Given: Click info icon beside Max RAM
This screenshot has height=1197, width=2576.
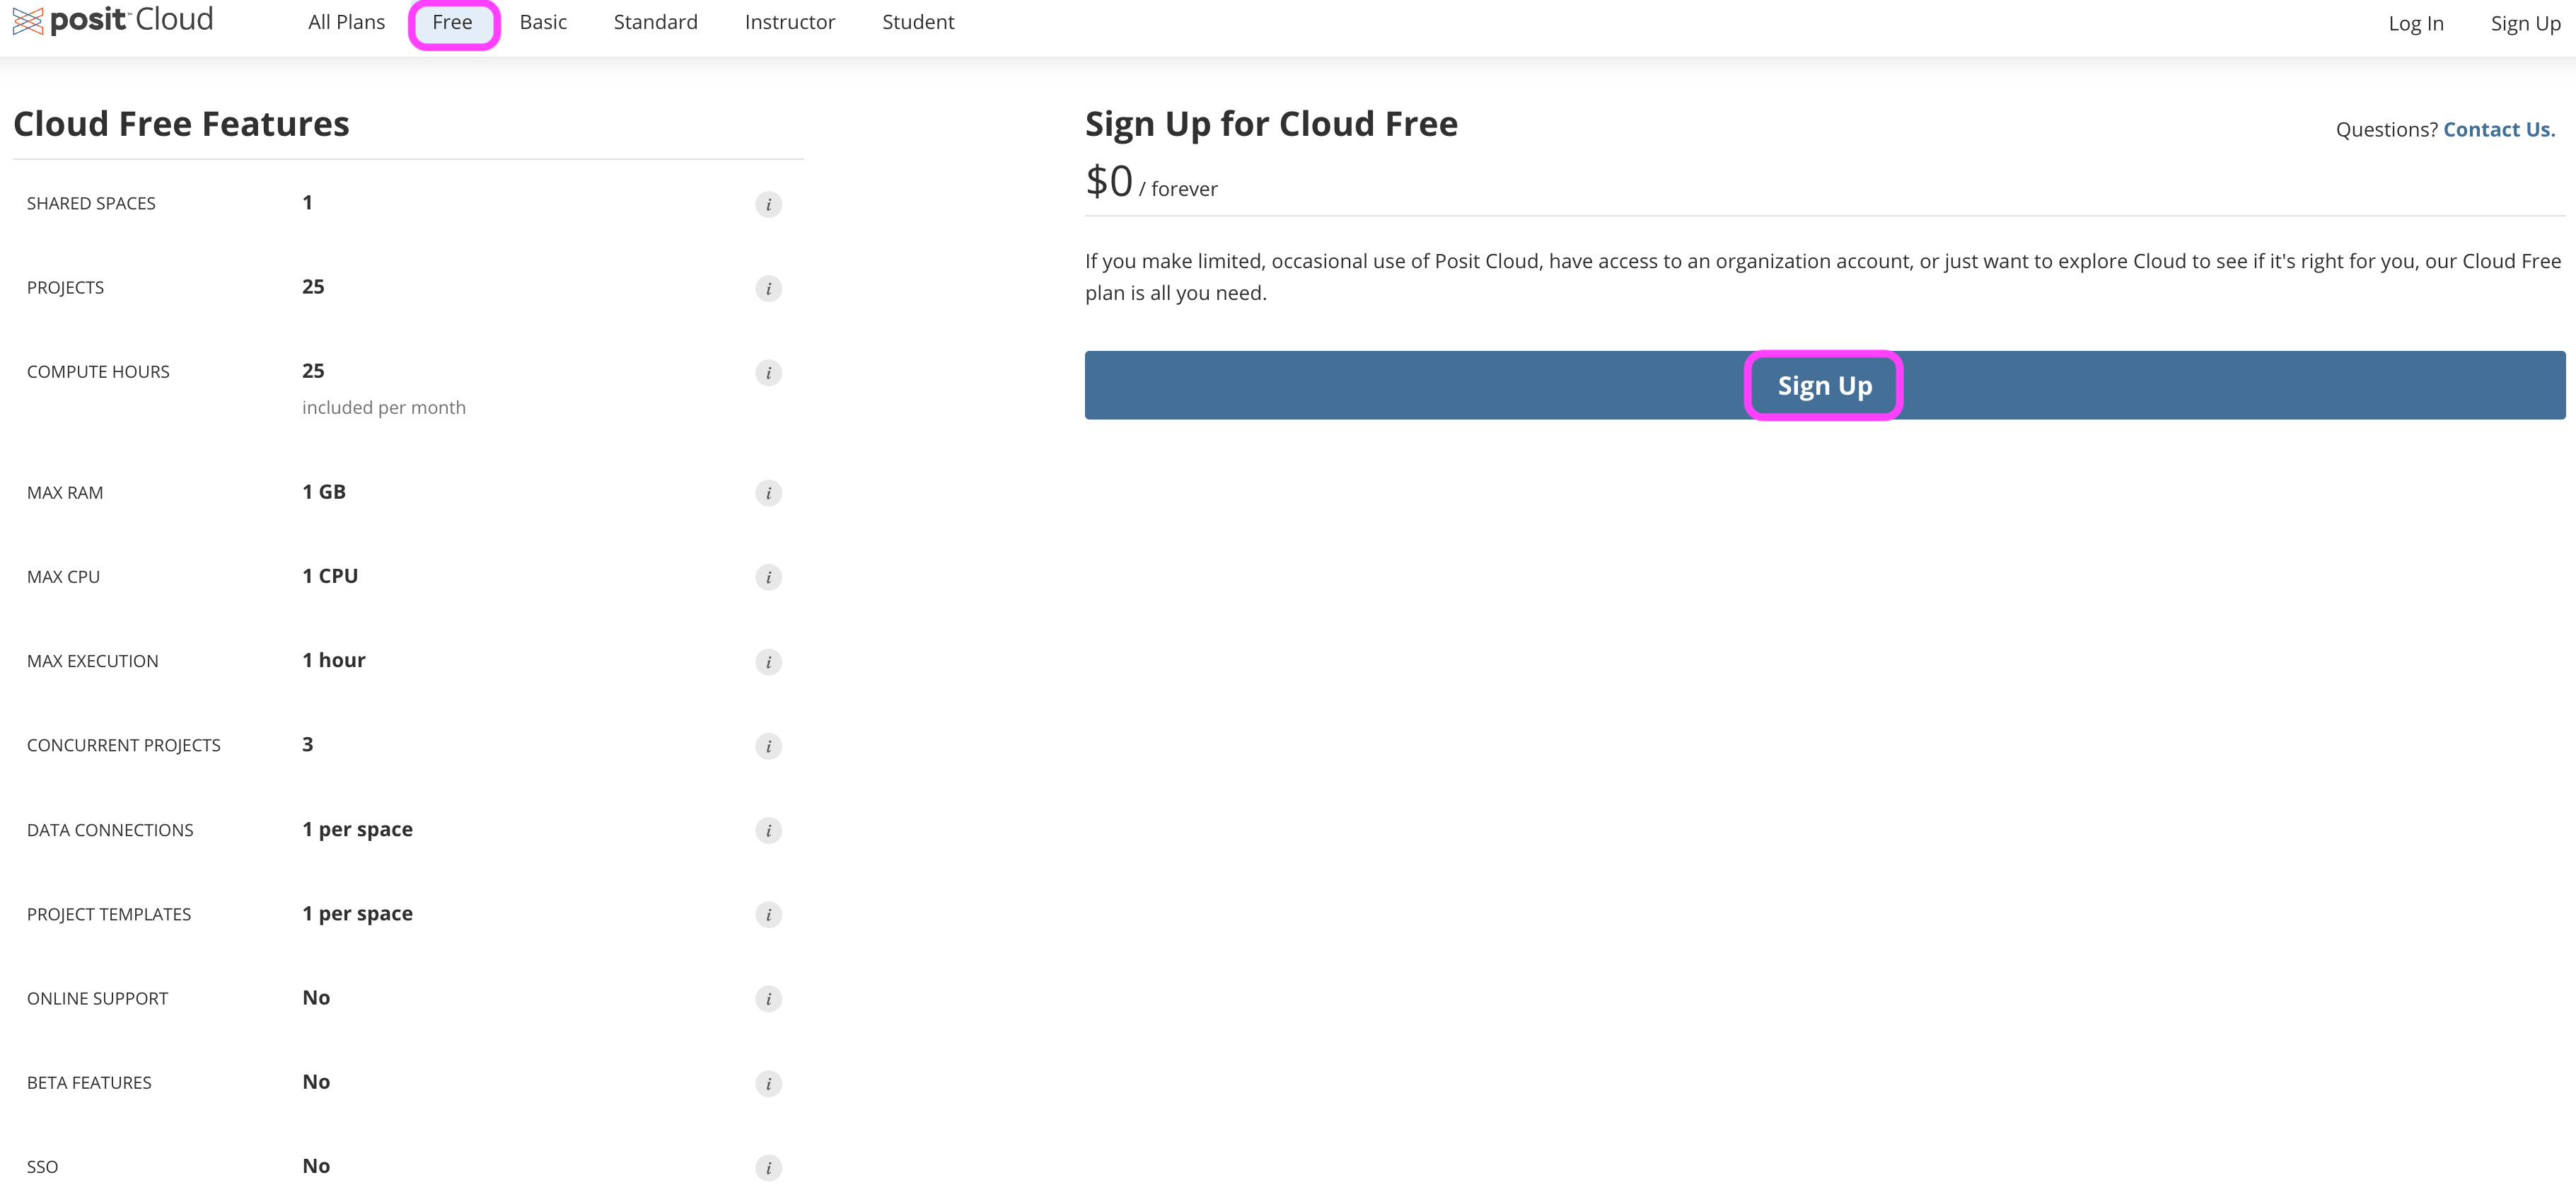Looking at the screenshot, I should click(x=768, y=493).
